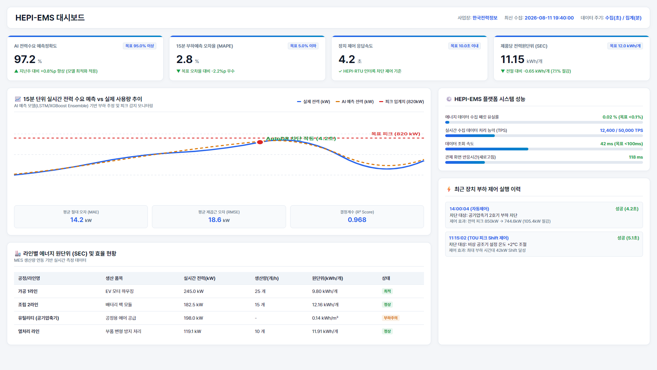Click the lightning icon beside 최근 장치 부하 제어
The height and width of the screenshot is (370, 657).
(449, 189)
